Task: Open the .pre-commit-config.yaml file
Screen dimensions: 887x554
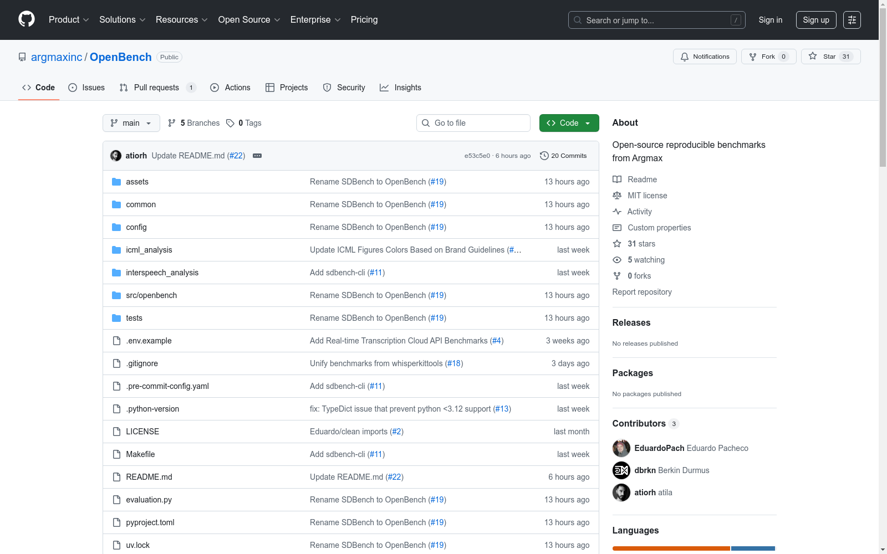Action: (x=167, y=386)
